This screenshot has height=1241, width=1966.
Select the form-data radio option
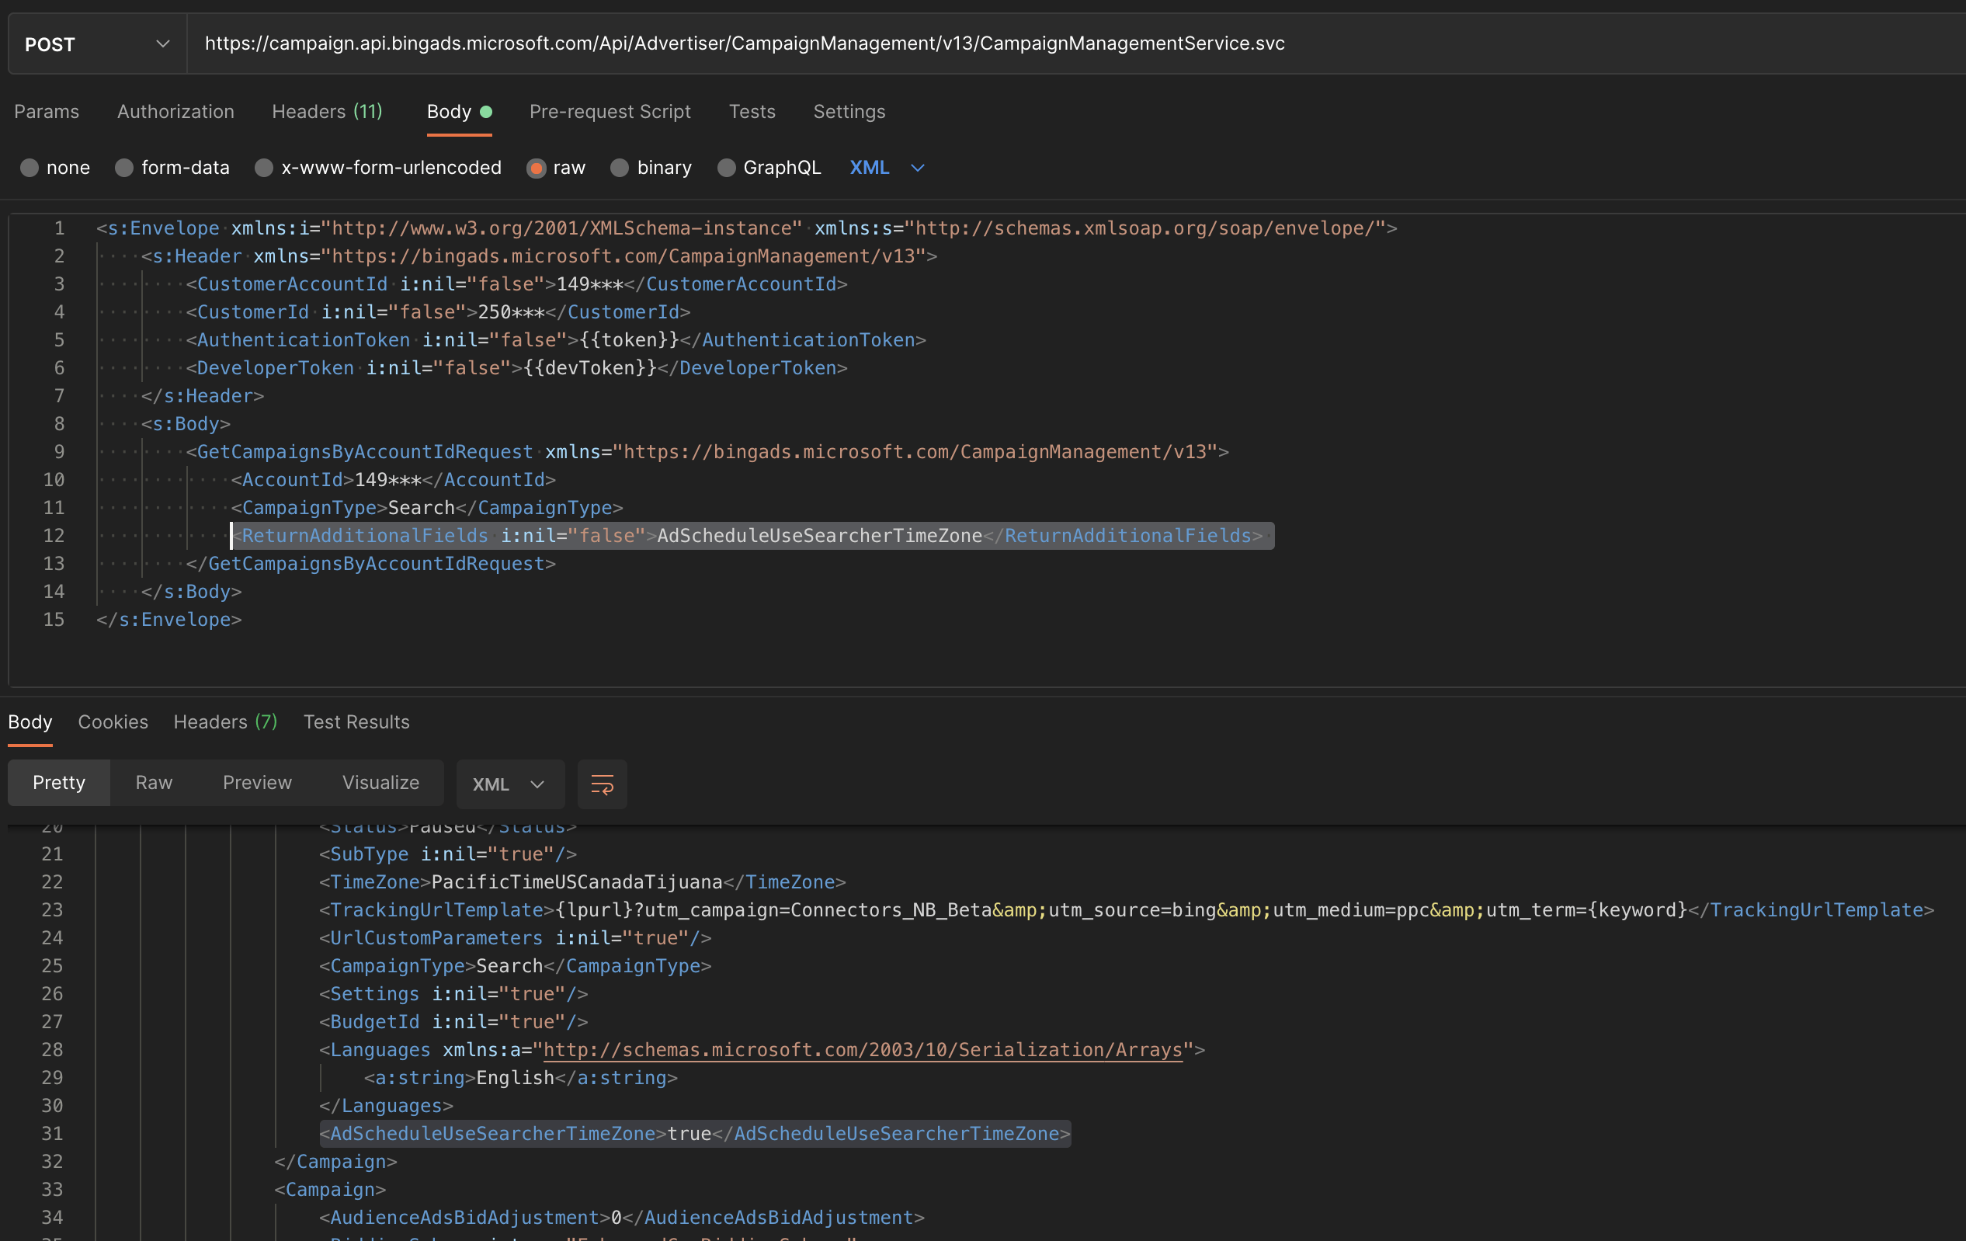[x=124, y=168]
